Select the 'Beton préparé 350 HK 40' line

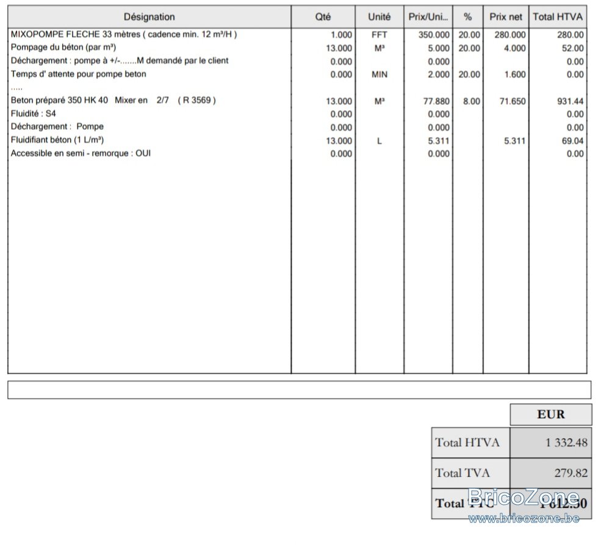tap(113, 101)
